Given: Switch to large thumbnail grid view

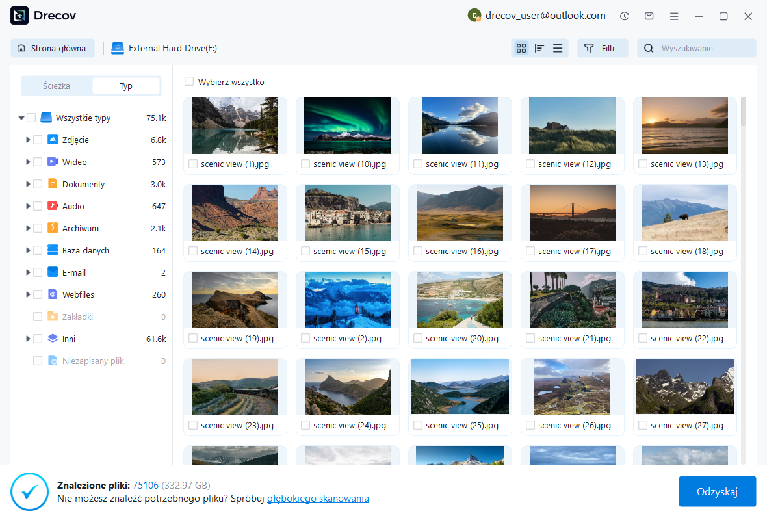Looking at the screenshot, I should pyautogui.click(x=521, y=48).
